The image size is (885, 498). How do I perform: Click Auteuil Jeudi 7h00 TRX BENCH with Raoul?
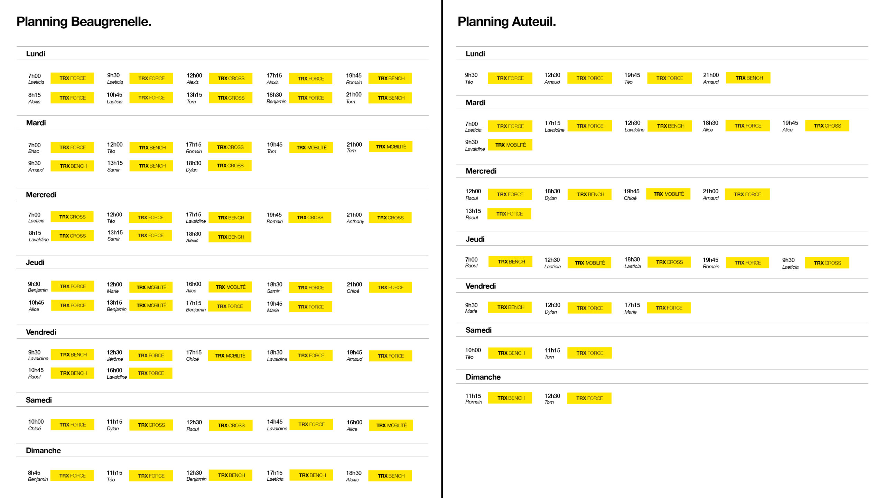coord(511,262)
